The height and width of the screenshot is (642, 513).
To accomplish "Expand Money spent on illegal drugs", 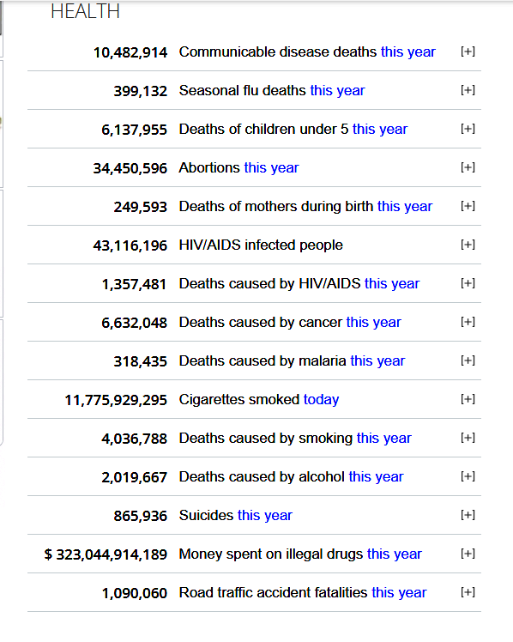I will tap(468, 554).
